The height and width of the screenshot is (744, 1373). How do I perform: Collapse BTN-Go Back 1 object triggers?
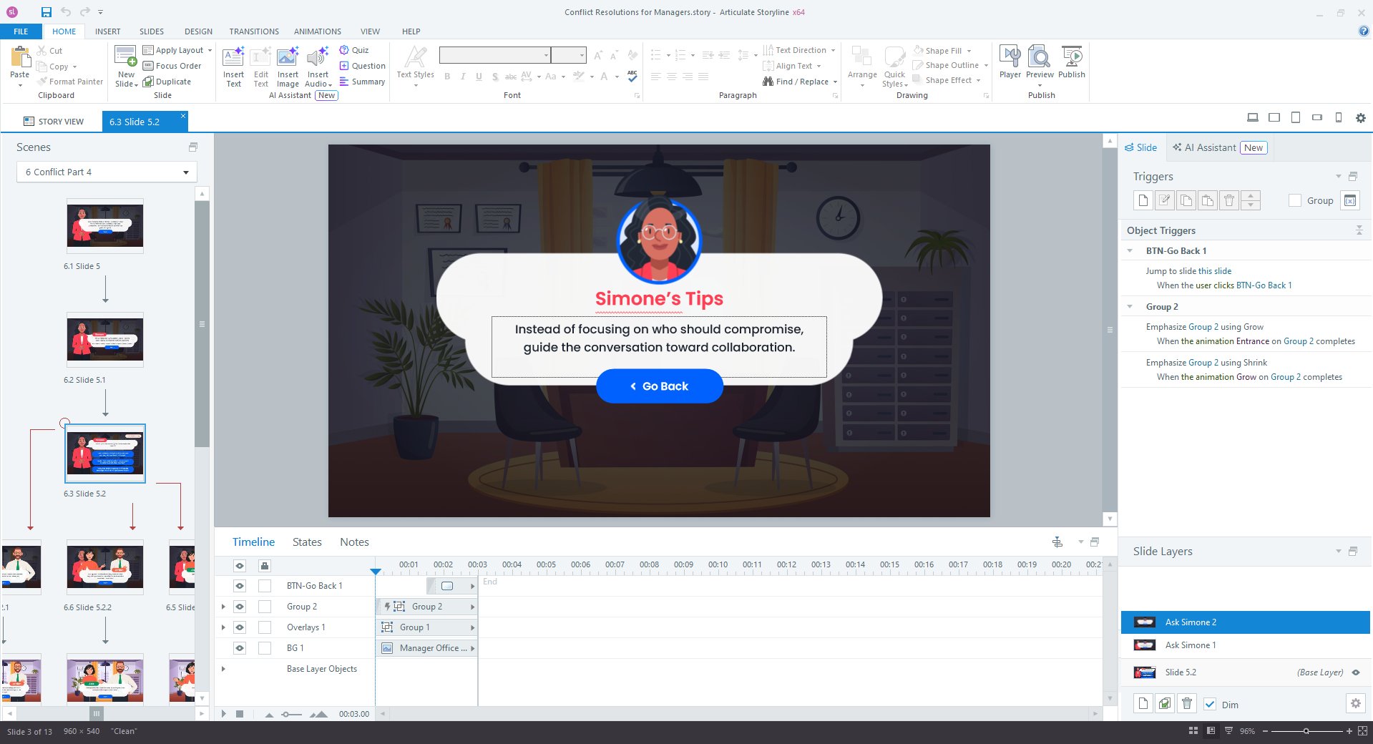click(1130, 250)
